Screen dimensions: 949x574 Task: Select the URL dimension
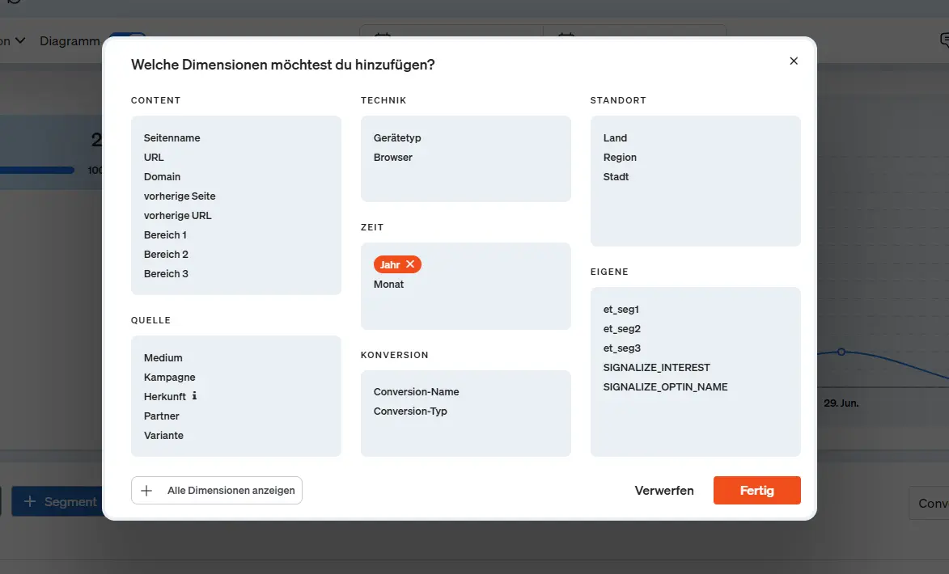[x=154, y=158]
